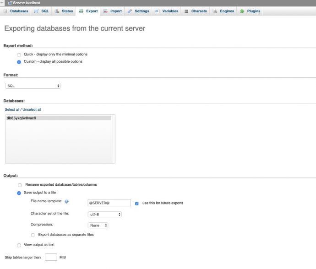Click the Export tab icon
Image resolution: width=316 pixels, height=269 pixels.
pyautogui.click(x=81, y=11)
